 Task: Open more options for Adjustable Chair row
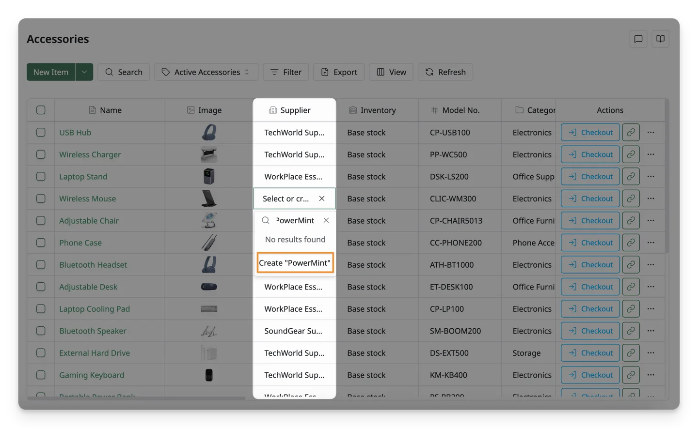(650, 221)
